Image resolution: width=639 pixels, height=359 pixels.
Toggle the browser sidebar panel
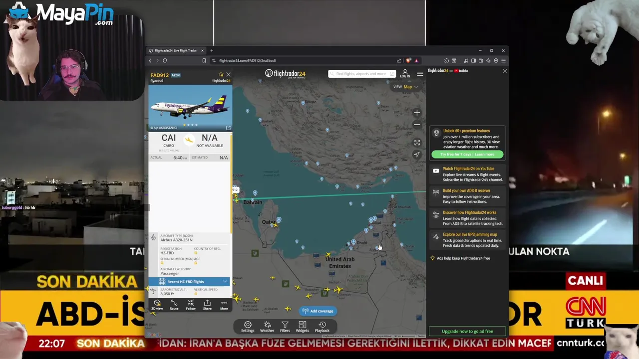(x=473, y=60)
